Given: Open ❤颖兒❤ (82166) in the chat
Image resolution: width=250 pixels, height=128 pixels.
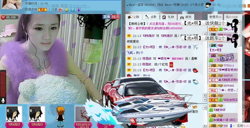Looking at the screenshot, I should click(171, 59).
